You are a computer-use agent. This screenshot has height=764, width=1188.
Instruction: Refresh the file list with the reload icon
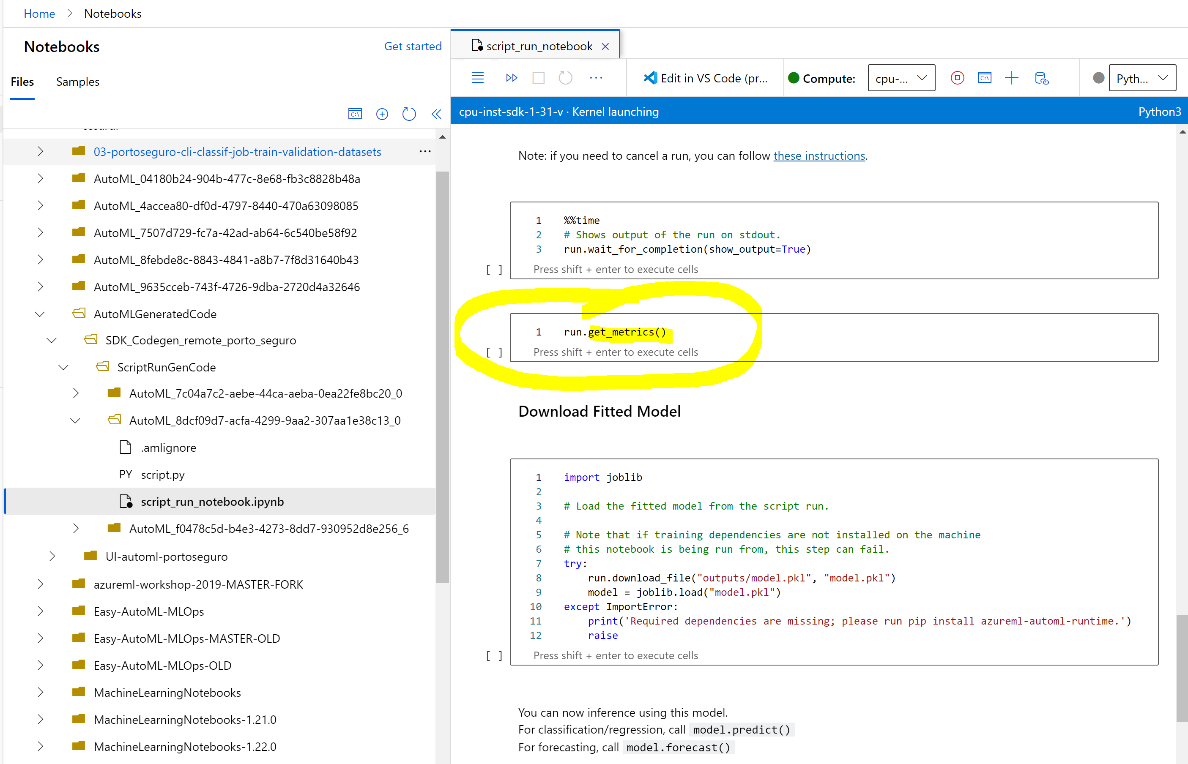(x=409, y=114)
